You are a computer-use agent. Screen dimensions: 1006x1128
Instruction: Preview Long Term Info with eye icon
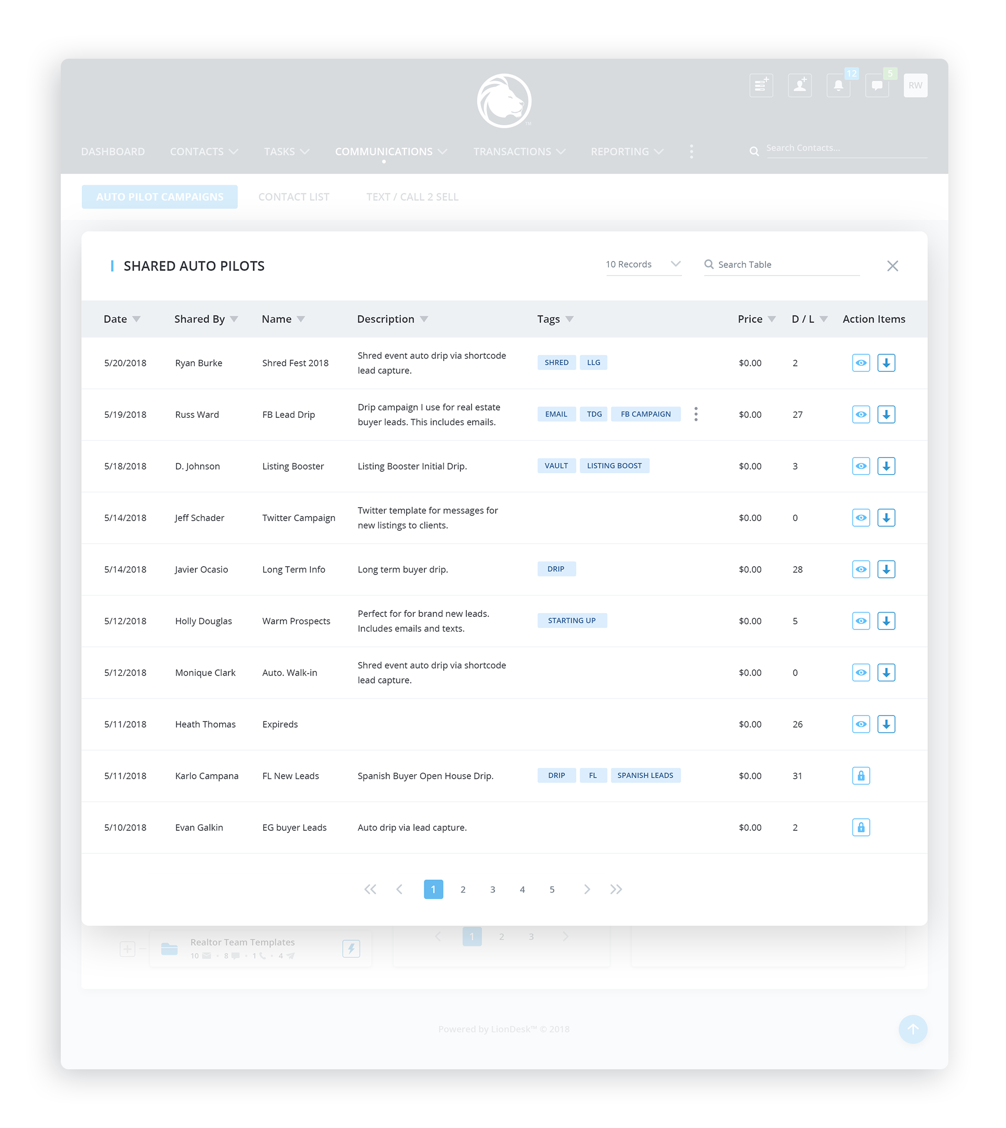point(861,569)
